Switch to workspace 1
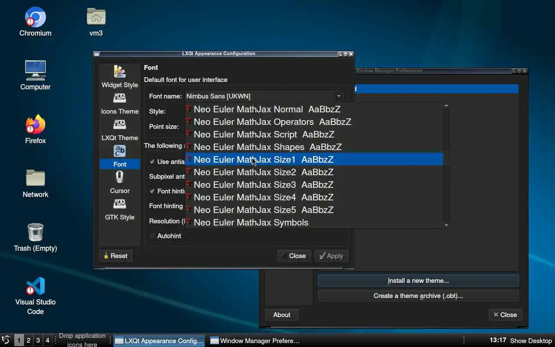 (19, 340)
